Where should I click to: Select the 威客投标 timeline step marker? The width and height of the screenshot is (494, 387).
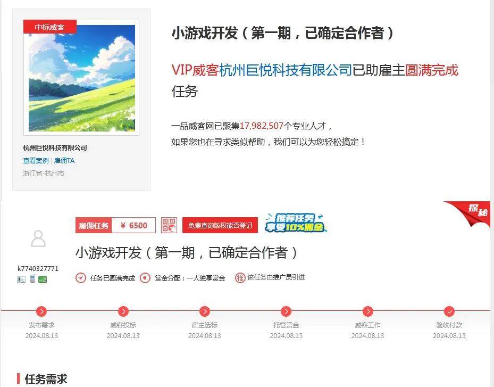coord(123,311)
